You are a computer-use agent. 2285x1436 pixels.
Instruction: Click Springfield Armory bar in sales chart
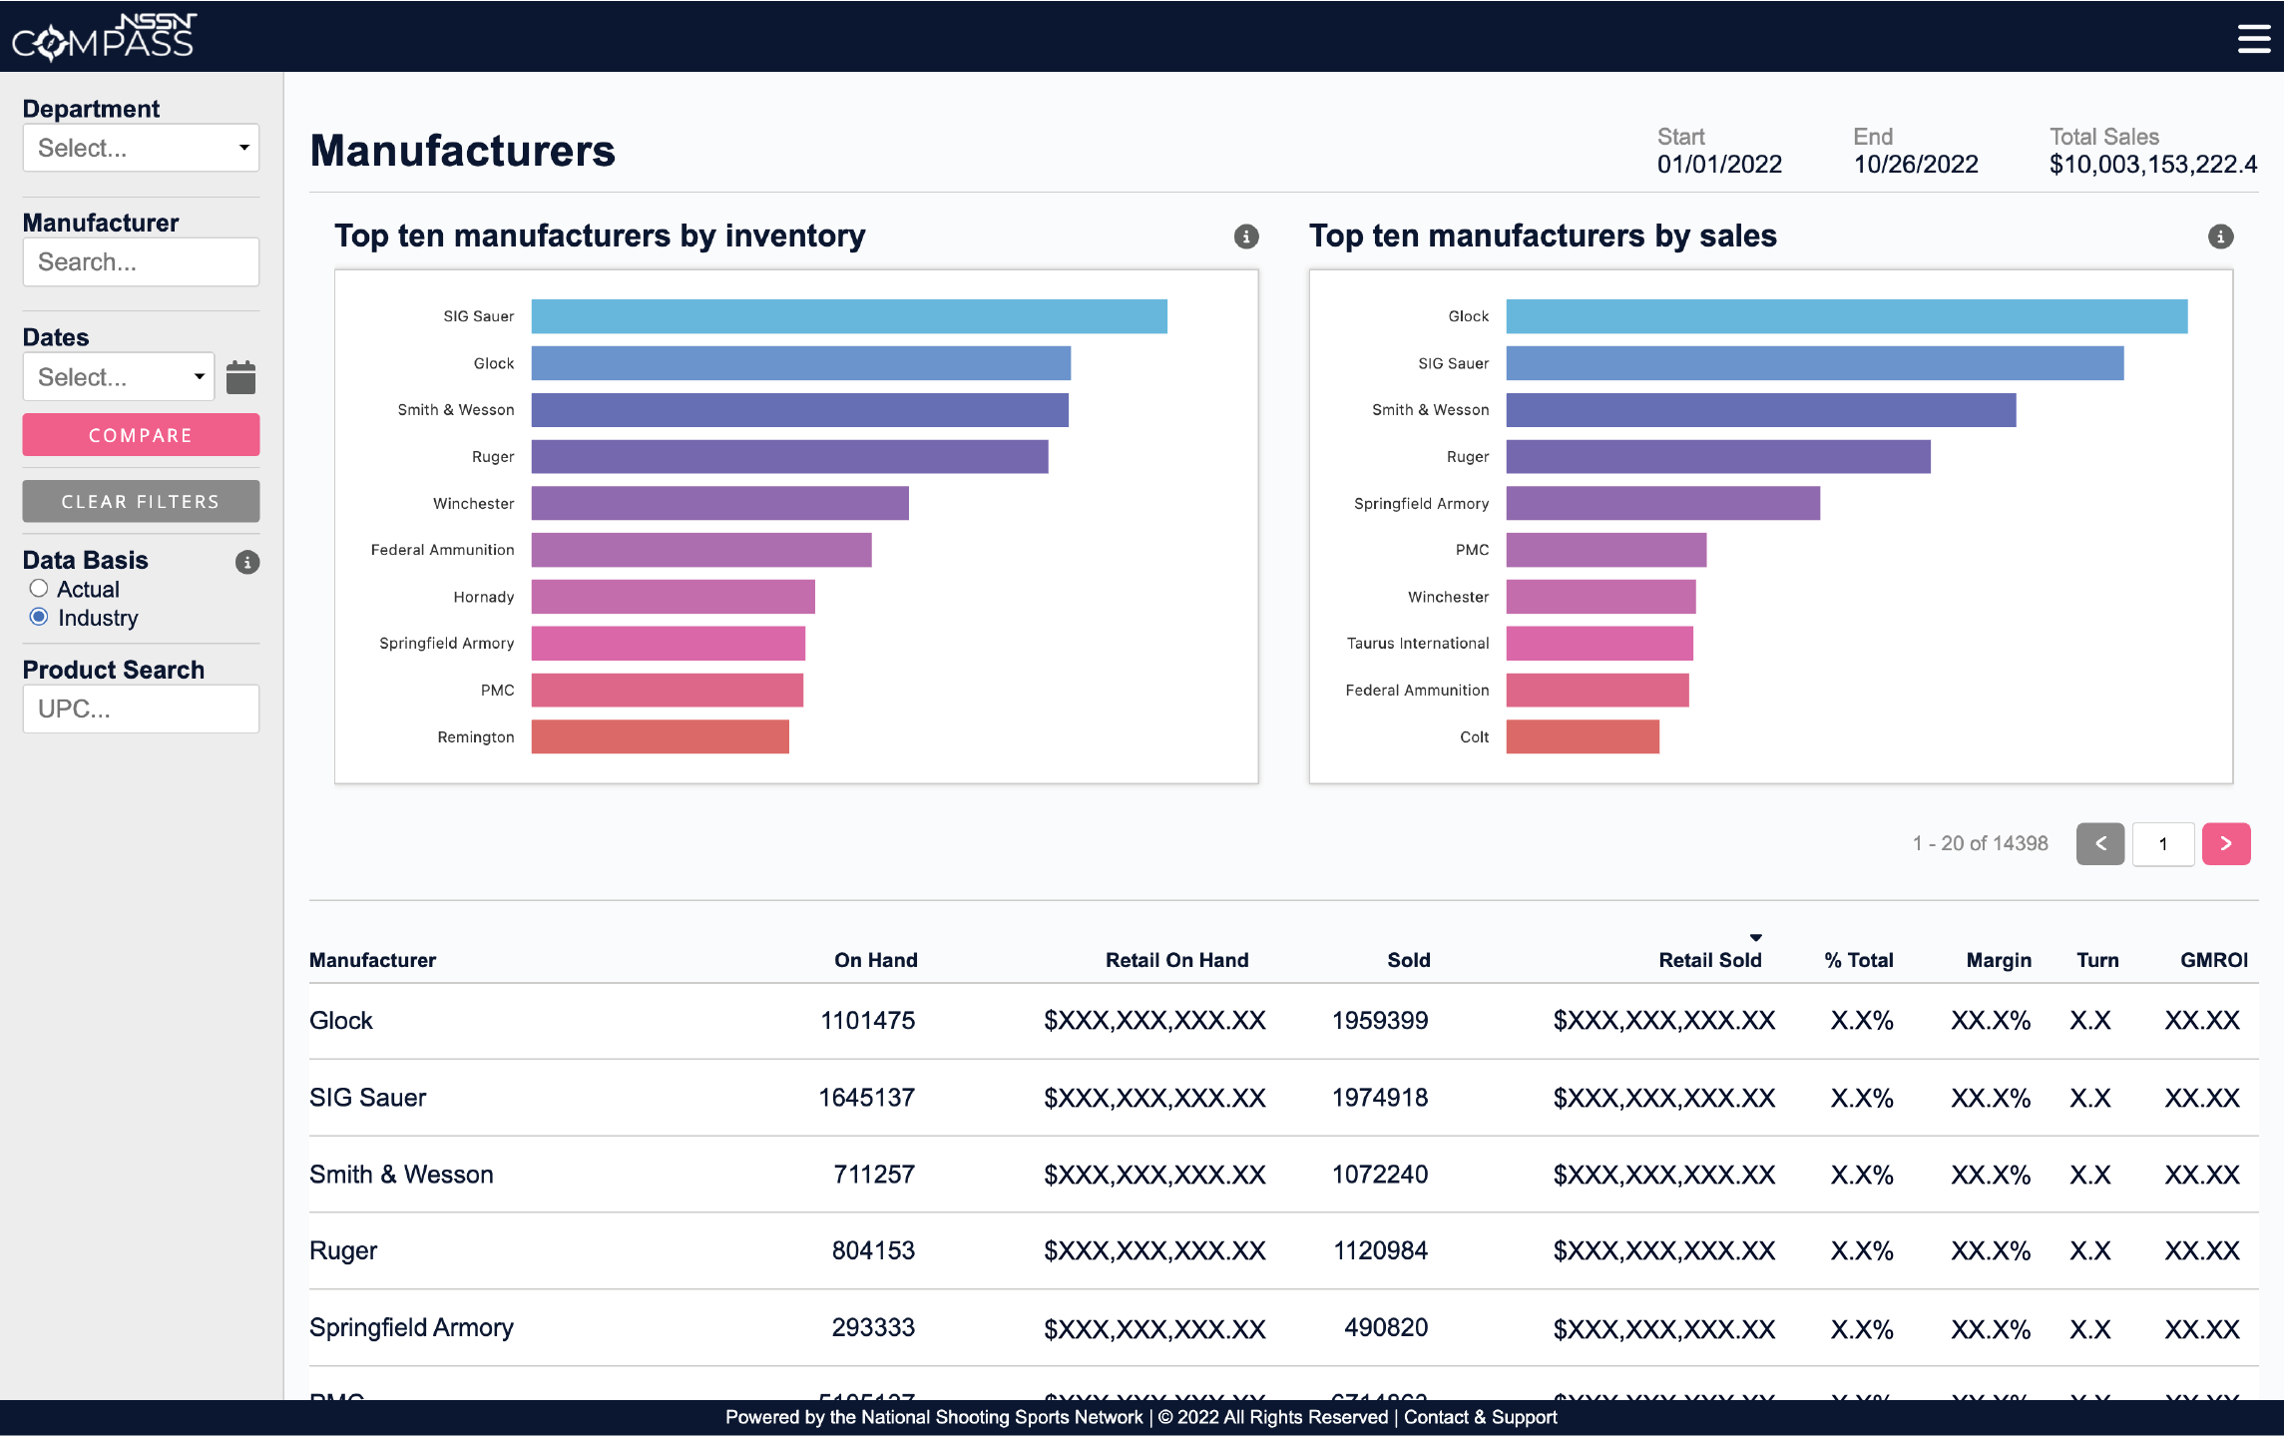tap(1662, 503)
